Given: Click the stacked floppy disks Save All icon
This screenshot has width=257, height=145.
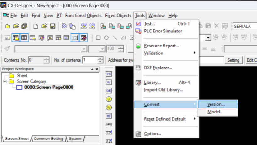Looking at the screenshot, I should point(24,26).
